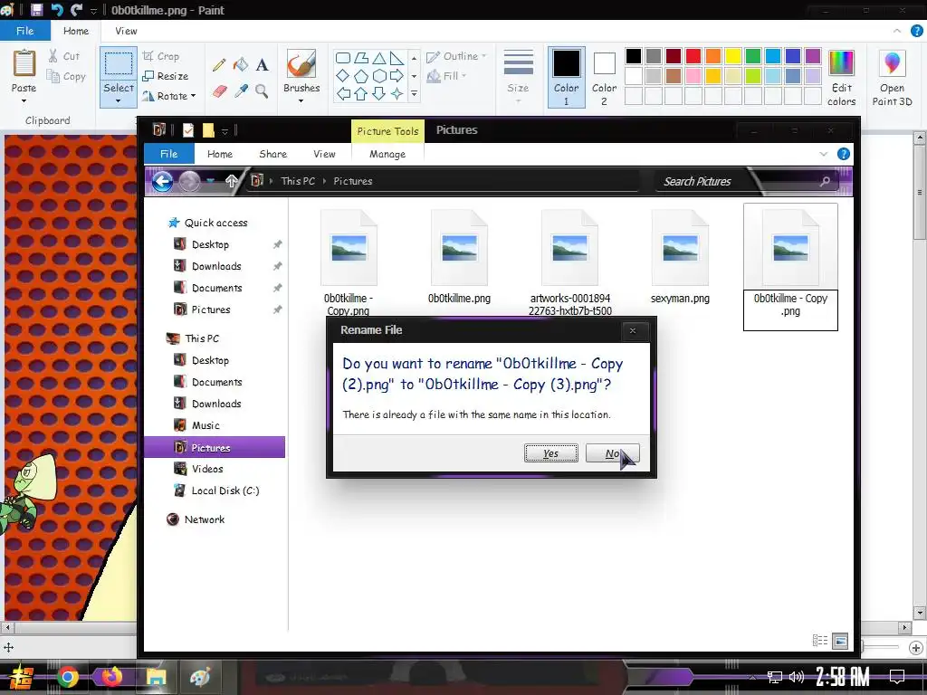Select Local Disk (C:) in navigation pane
The image size is (927, 695).
coord(225,490)
